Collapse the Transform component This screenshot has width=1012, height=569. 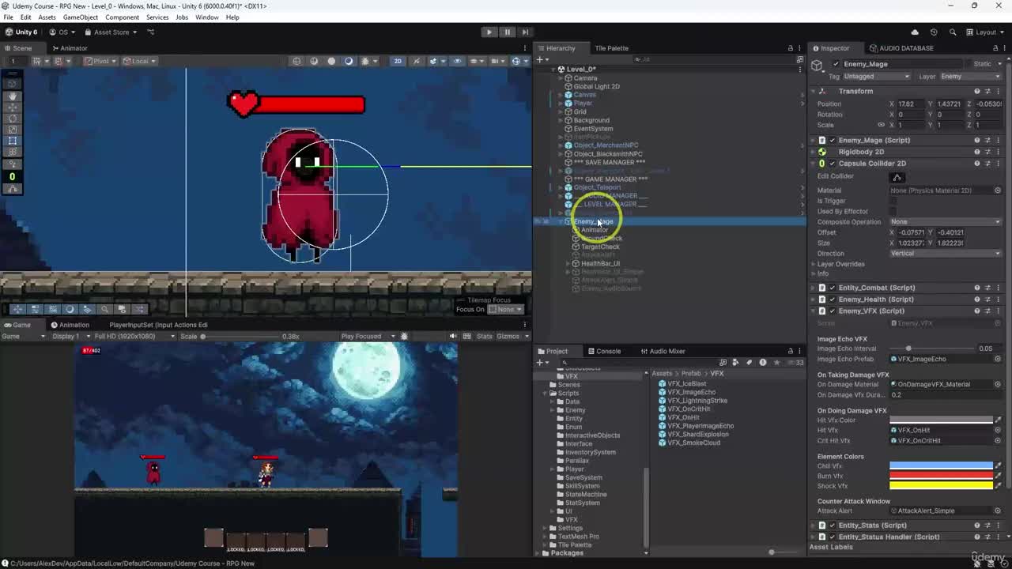[814, 91]
